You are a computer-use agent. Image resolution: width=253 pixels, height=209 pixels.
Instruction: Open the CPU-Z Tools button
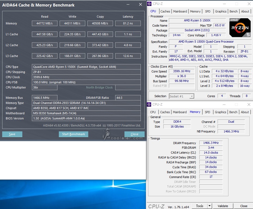tap(200, 206)
